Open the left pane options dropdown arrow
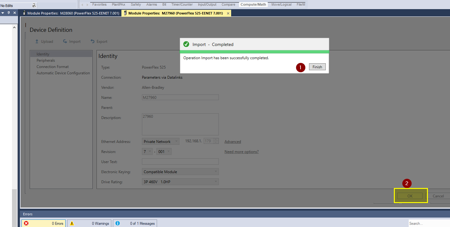 tap(3, 13)
